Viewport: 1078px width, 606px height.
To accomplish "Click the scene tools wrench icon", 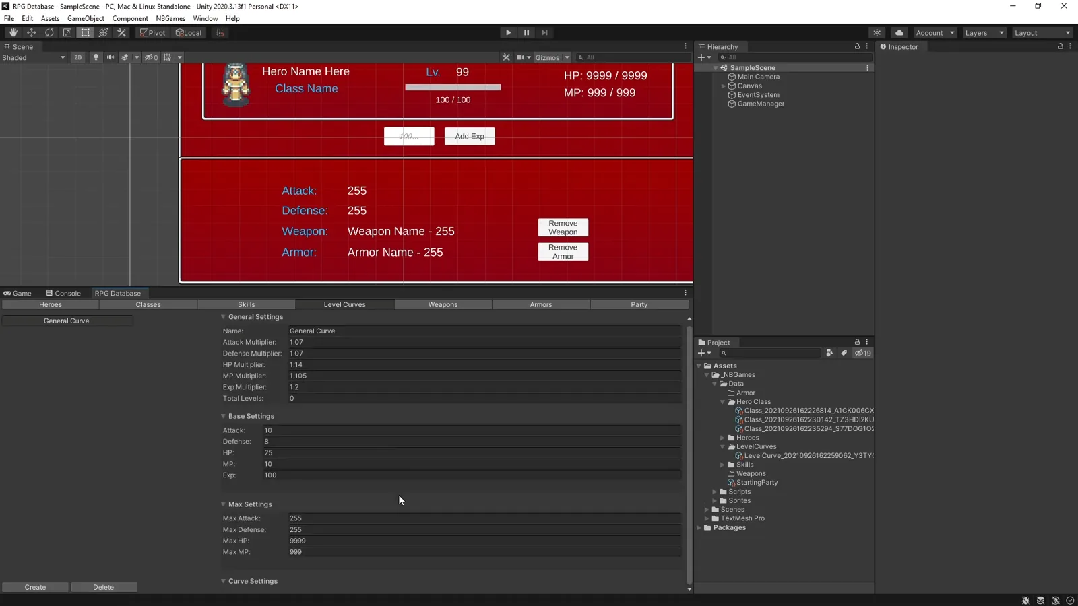I will click(507, 57).
